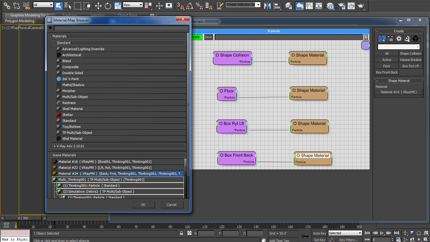Click the time slider showing 0 / 200
The image size is (430, 242).
(x=23, y=218)
